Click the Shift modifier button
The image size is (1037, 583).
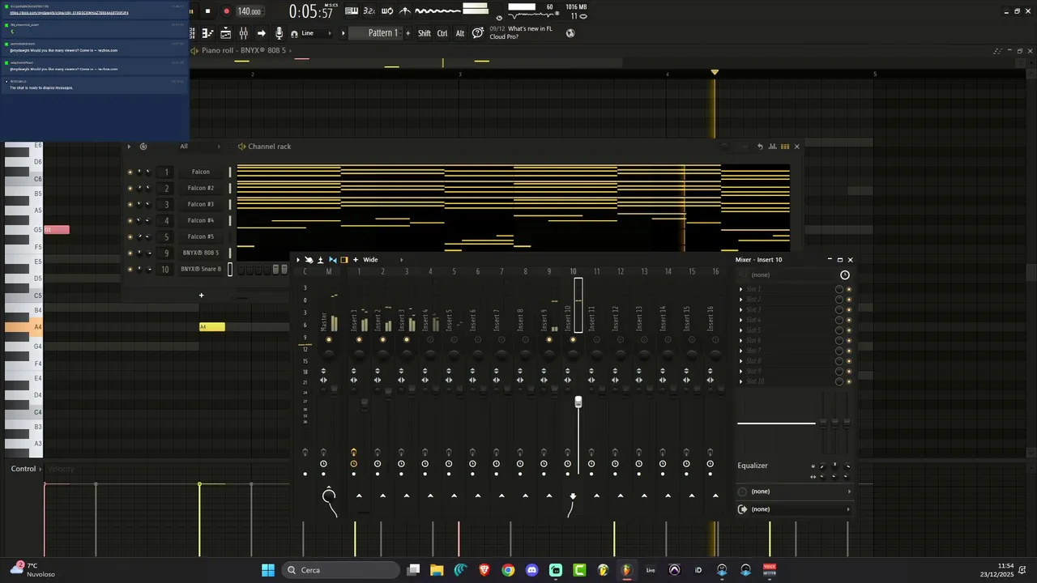click(x=425, y=33)
